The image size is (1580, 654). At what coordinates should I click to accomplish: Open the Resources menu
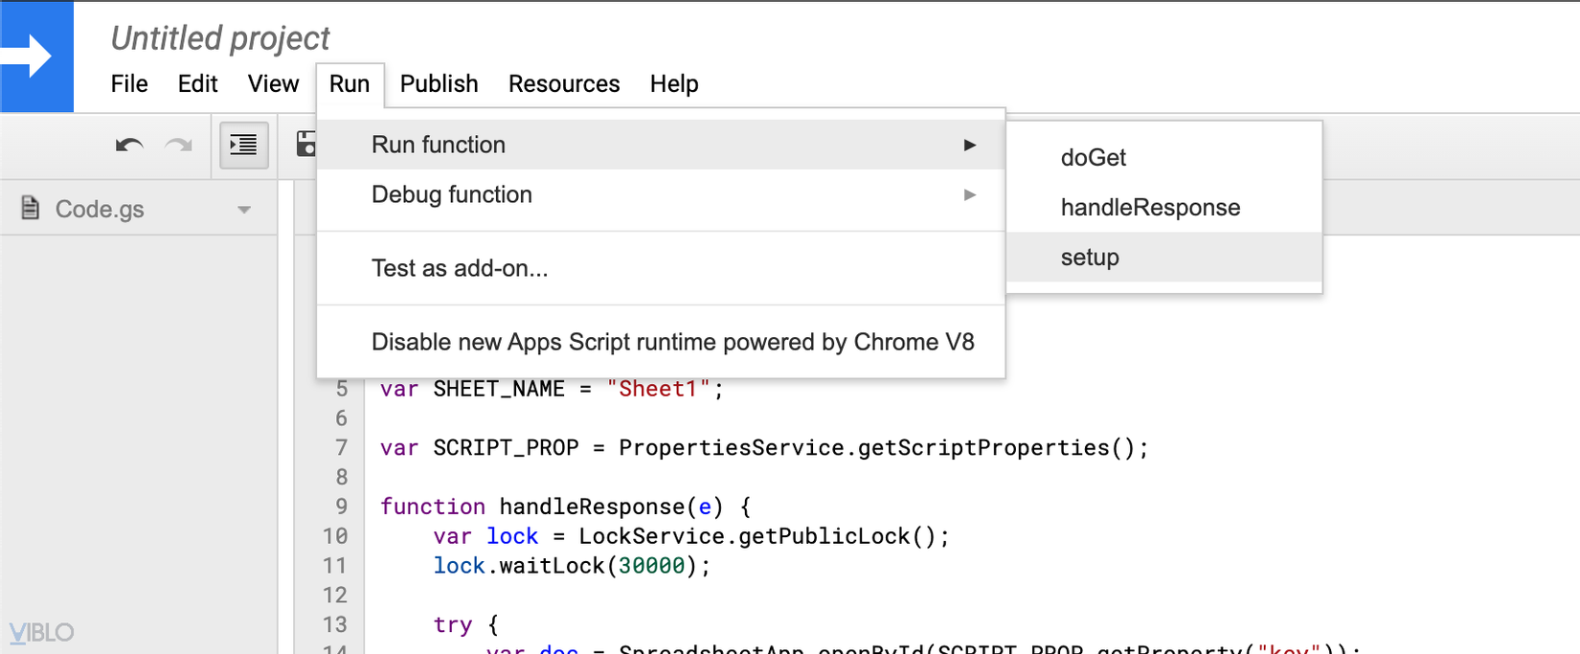[x=564, y=84]
